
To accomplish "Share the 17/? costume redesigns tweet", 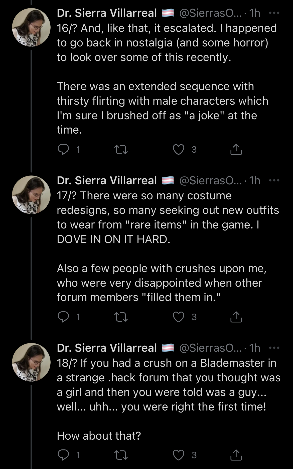I will pyautogui.click(x=236, y=317).
